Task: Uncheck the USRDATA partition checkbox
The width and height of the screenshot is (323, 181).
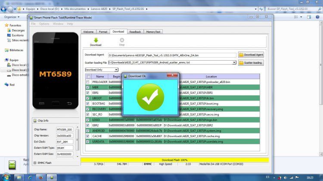Action: 88,141
